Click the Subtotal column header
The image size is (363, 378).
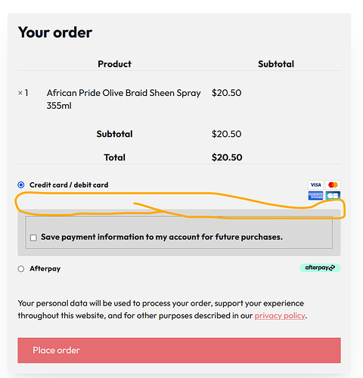tap(276, 64)
